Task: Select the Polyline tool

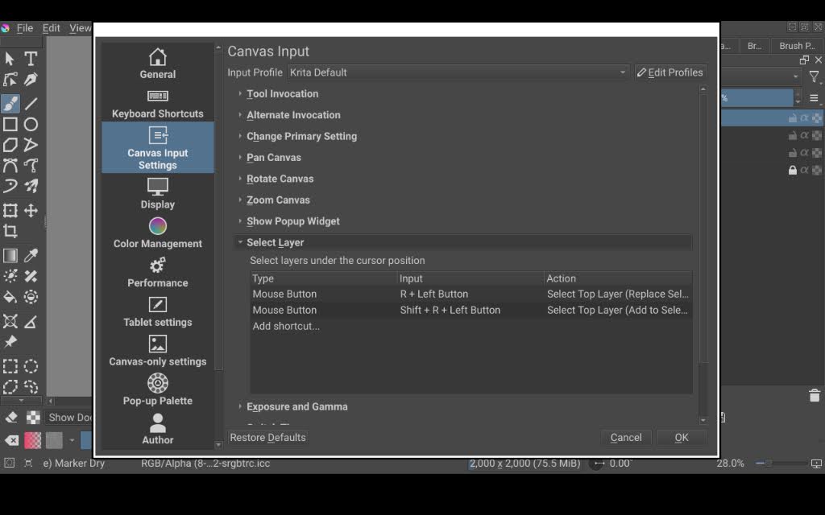Action: (31, 145)
